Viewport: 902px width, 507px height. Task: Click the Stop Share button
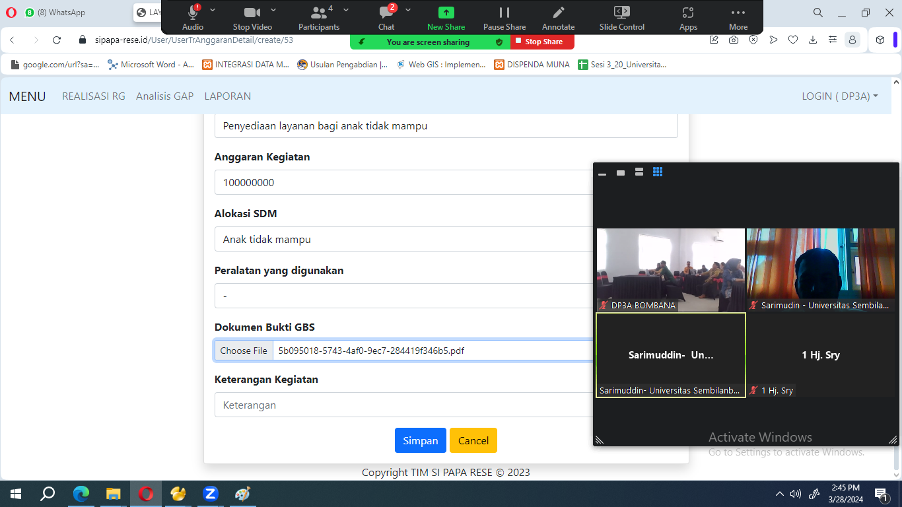coord(542,42)
